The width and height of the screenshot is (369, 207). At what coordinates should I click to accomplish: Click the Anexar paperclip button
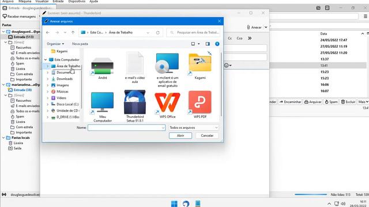[254, 27]
